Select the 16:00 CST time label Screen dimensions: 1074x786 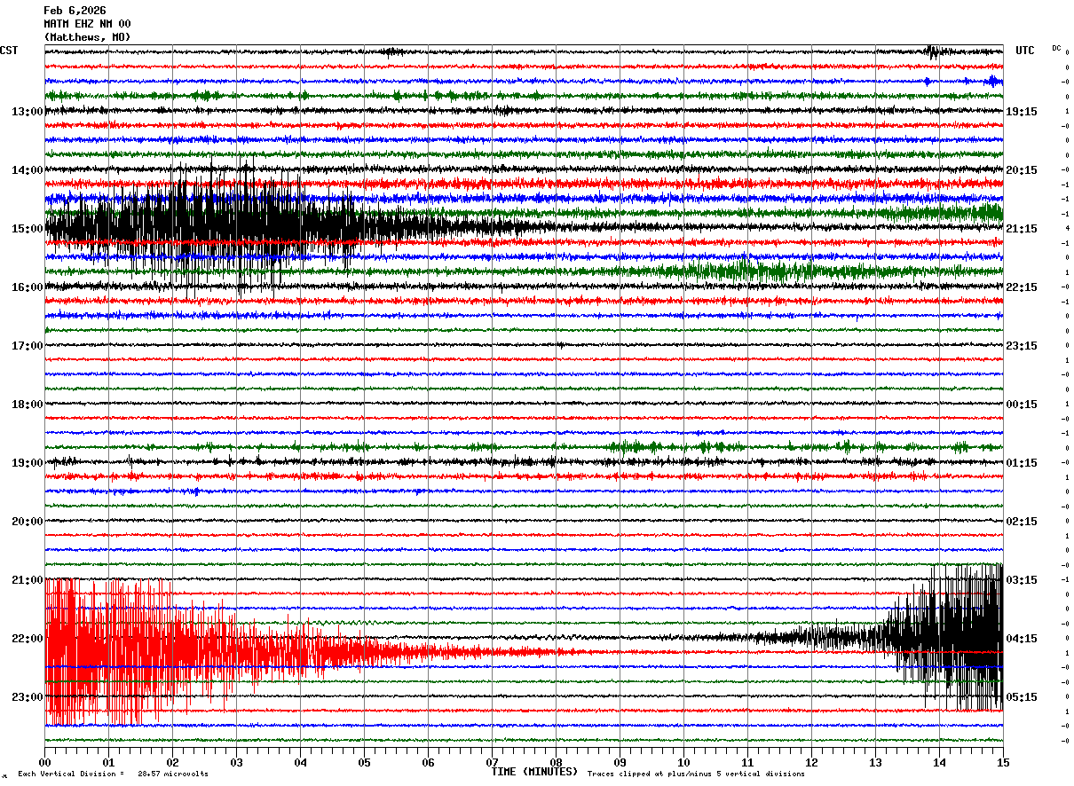click(28, 287)
